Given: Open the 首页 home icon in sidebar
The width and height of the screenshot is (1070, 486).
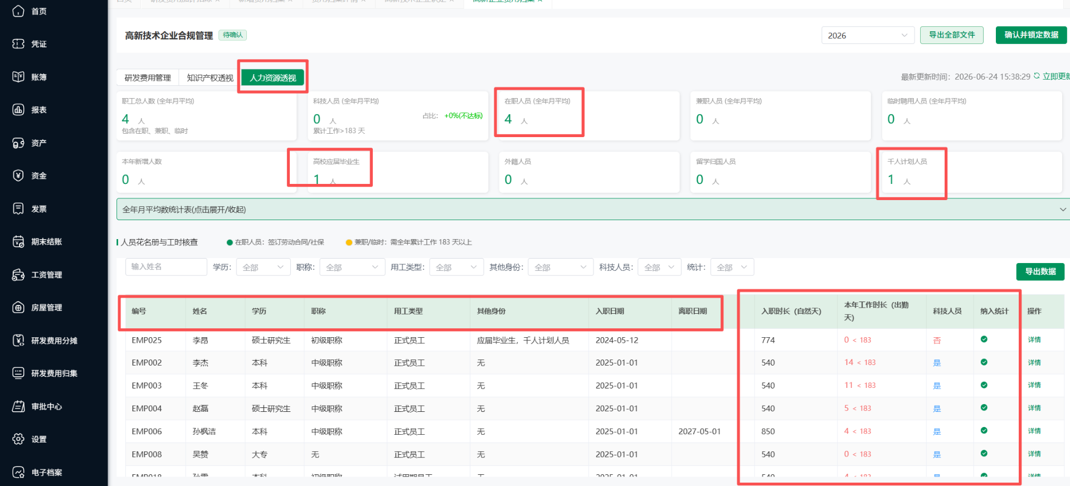Looking at the screenshot, I should tap(18, 11).
